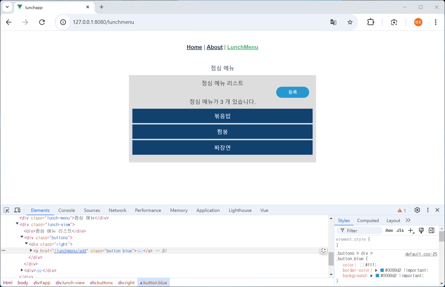Switch to the Console tab
The height and width of the screenshot is (287, 445).
(66, 210)
